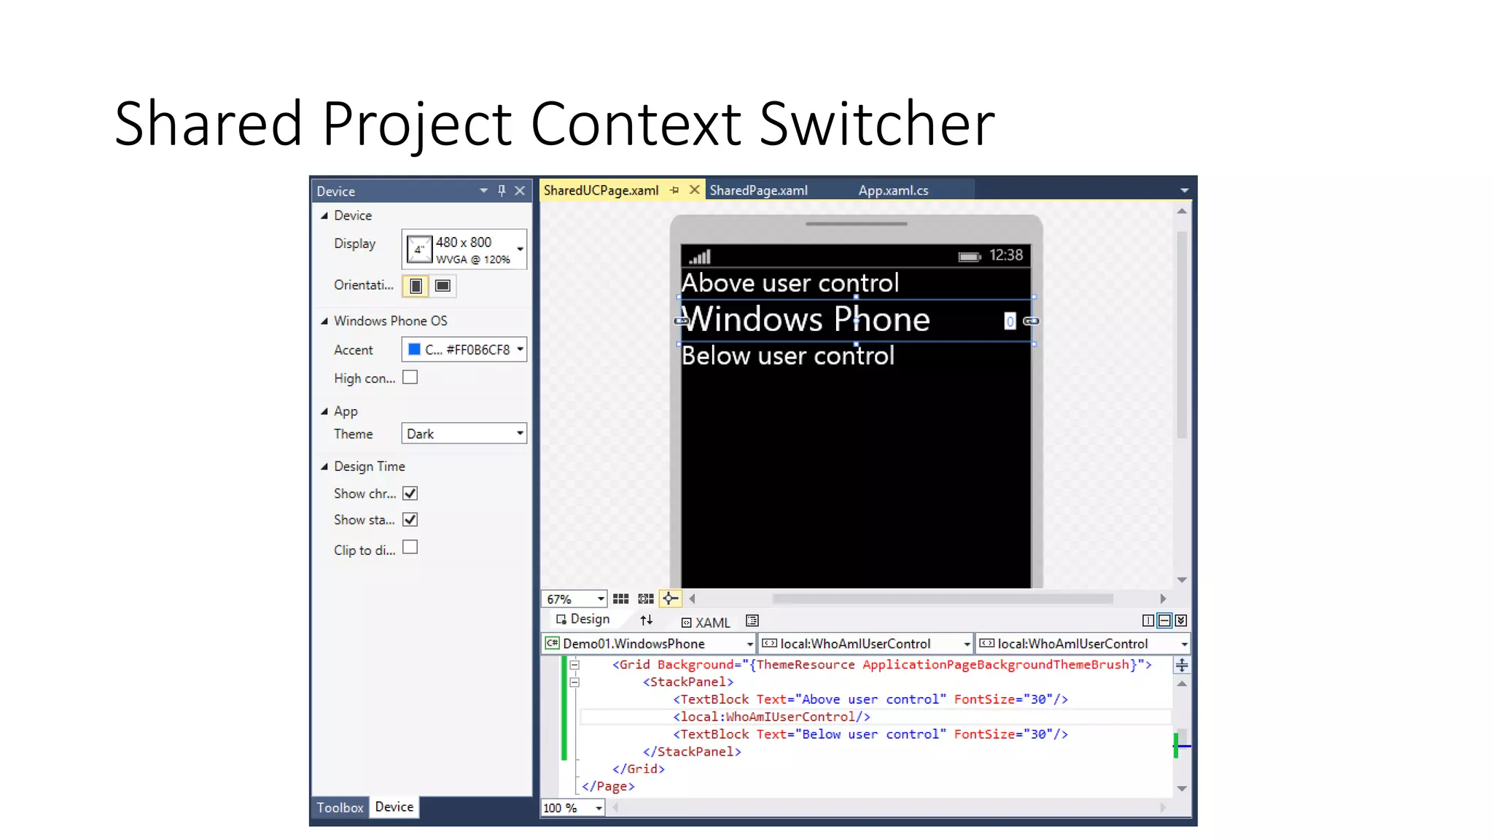Image resolution: width=1493 pixels, height=840 pixels.
Task: Click the left margin link handle
Action: tap(681, 321)
